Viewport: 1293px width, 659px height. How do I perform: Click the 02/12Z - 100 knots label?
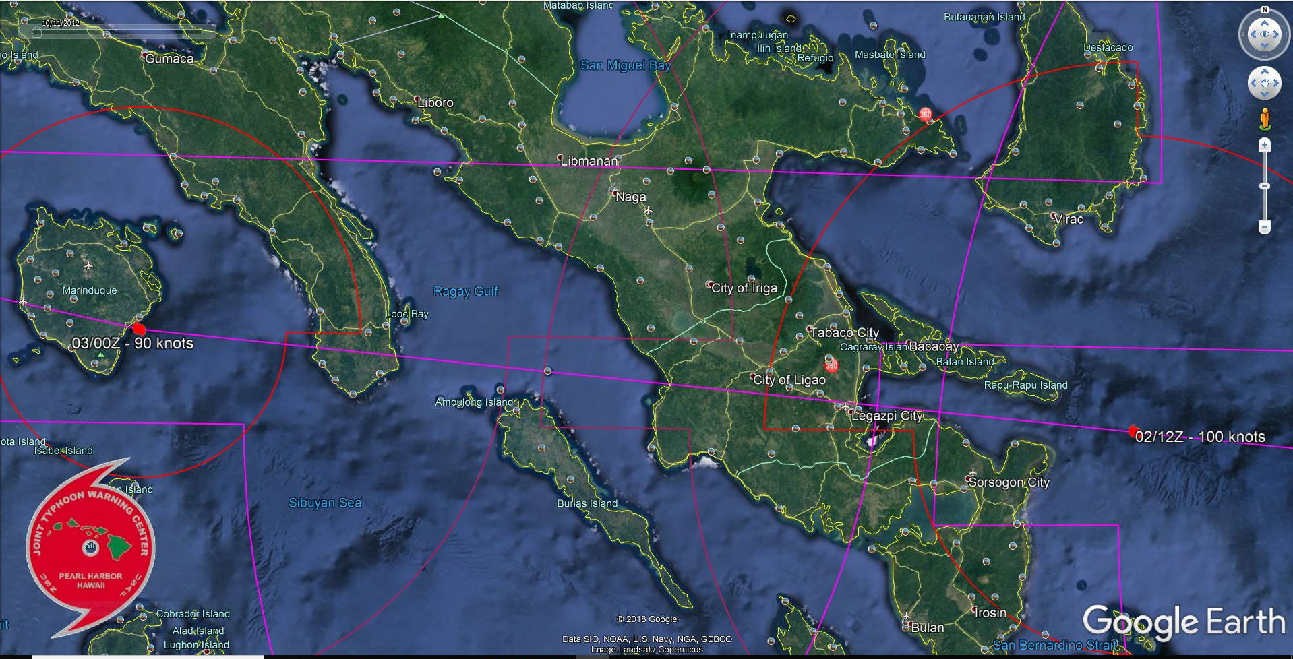click(1200, 437)
